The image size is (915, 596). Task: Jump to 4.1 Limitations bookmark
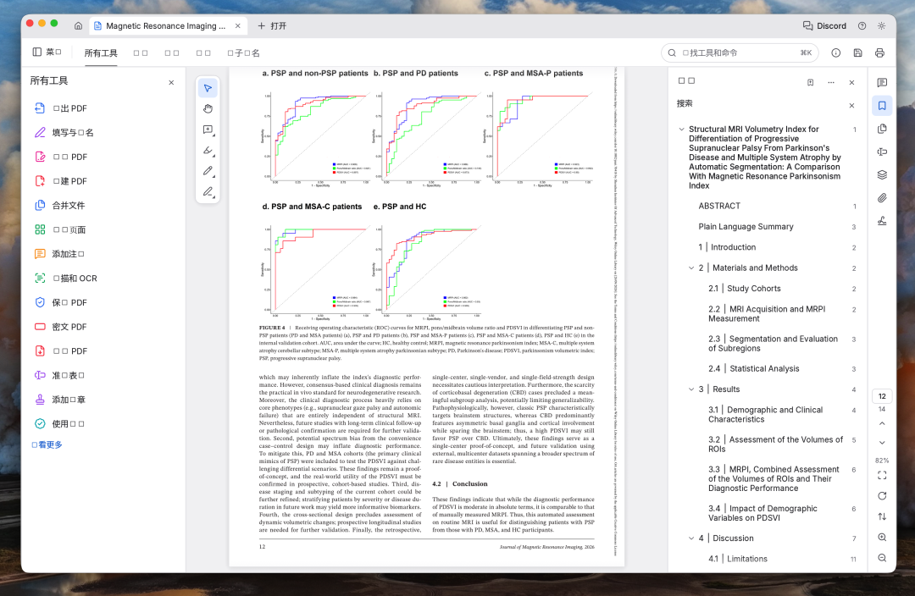pos(738,559)
